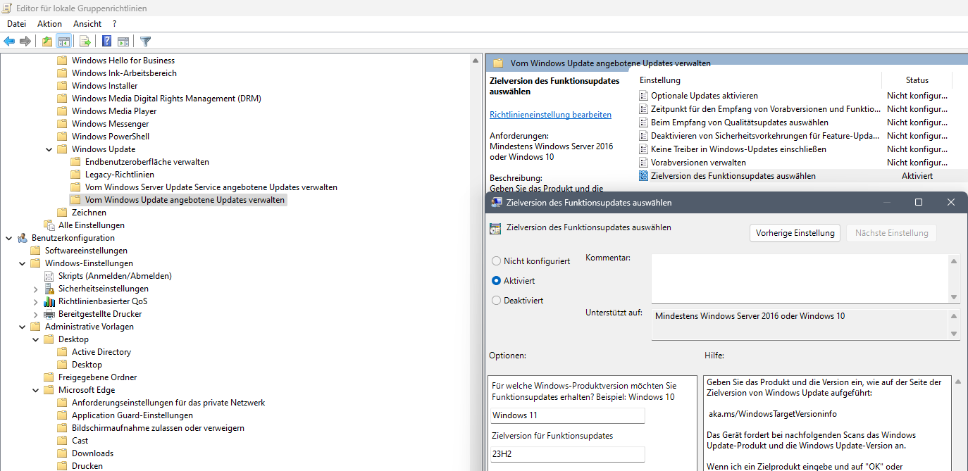
Task: Click the Benutzerkonfiguration user icon
Action: pyautogui.click(x=22, y=238)
